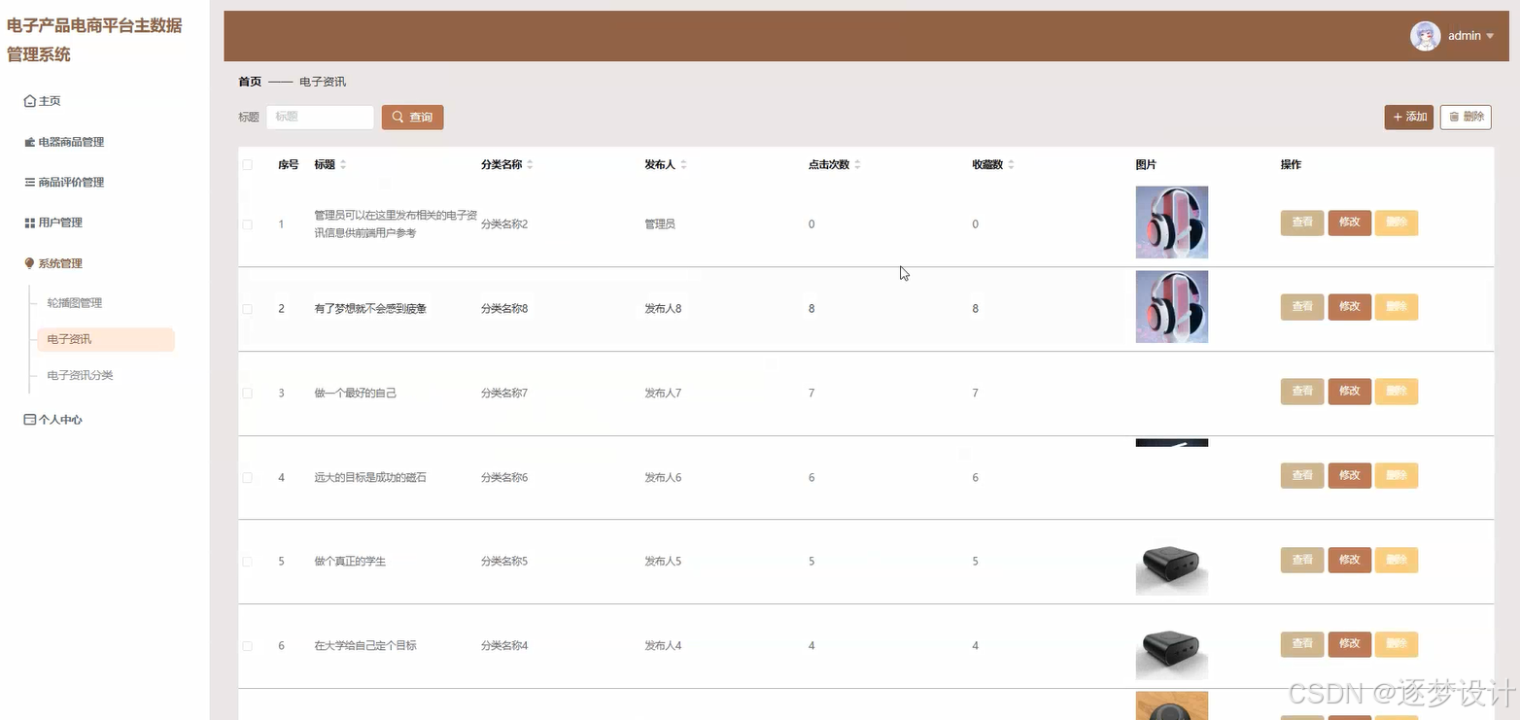Open the headphone image for 发布人8 row
The height and width of the screenshot is (720, 1520).
click(1172, 307)
